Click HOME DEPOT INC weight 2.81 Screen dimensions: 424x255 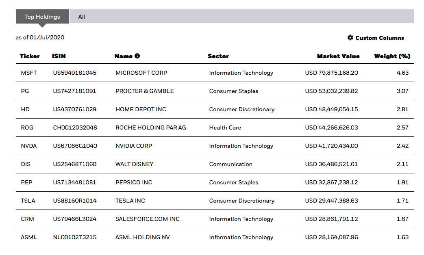tap(402, 109)
